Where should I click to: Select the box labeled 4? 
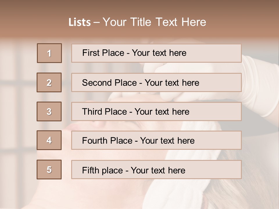(x=49, y=140)
